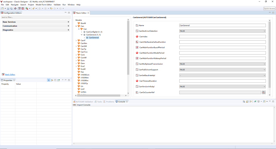Image resolution: width=276 pixels, height=149 pixels.
Task: Click the red error icon beside CanTimeoutDuration
Action: click(137, 81)
